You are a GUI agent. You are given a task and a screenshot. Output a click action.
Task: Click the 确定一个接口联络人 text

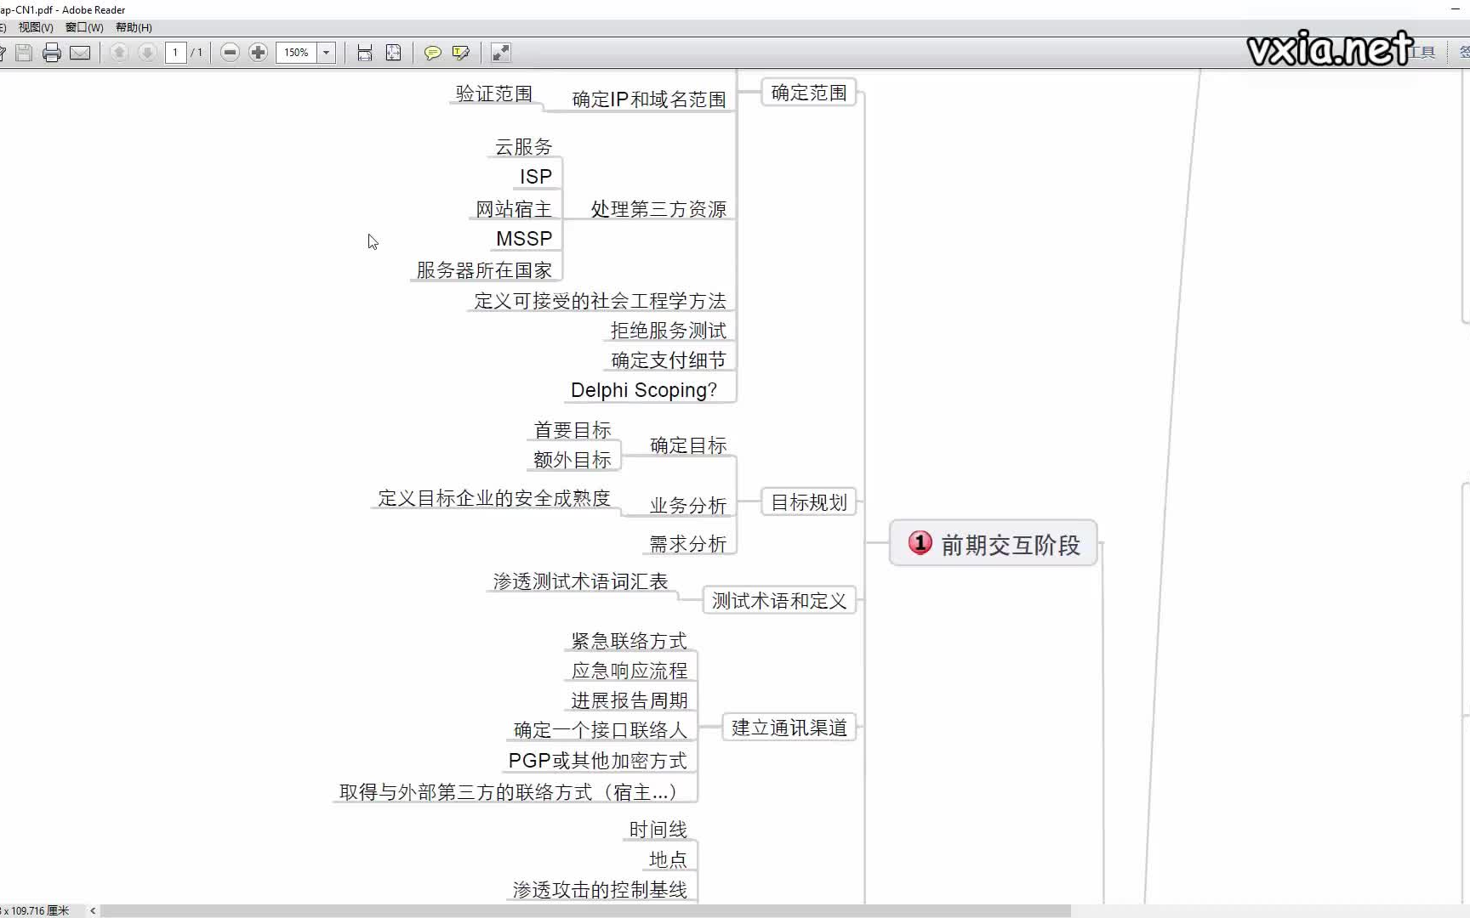coord(601,730)
